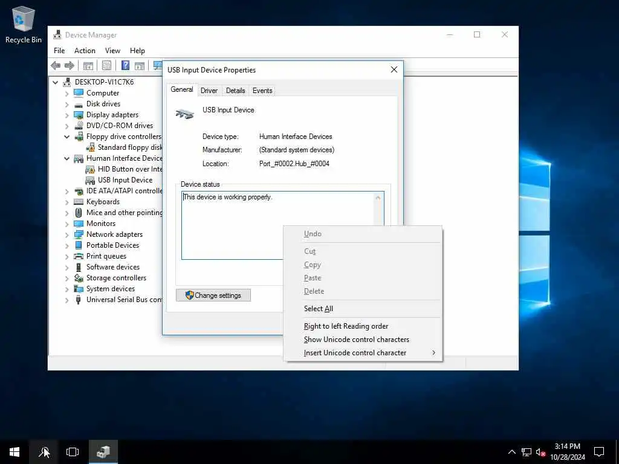The width and height of the screenshot is (619, 464).
Task: Collapse the Floppy drive controllers category
Action: pyautogui.click(x=66, y=137)
